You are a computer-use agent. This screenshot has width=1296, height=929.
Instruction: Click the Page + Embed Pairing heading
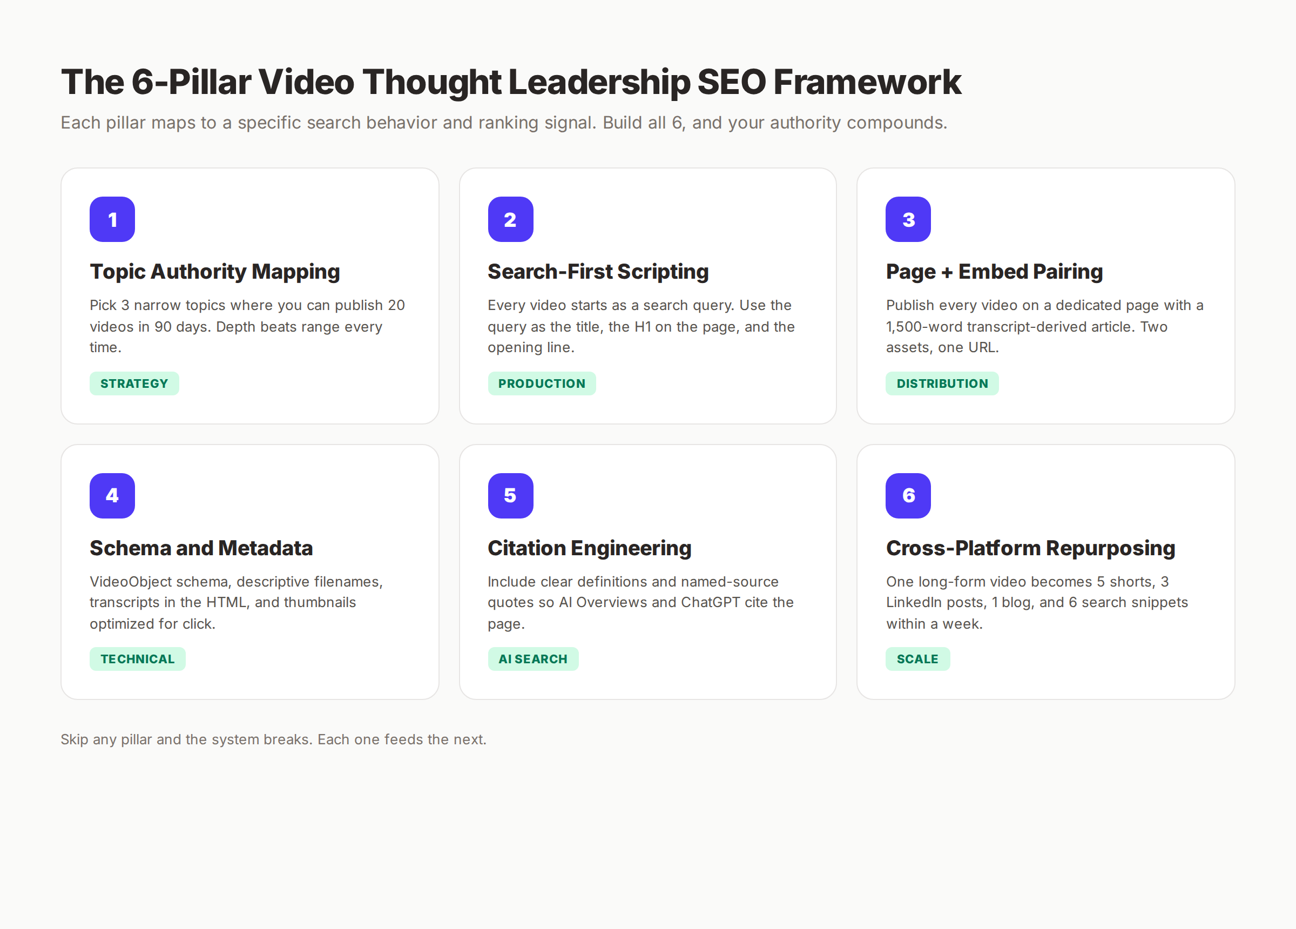[994, 272]
